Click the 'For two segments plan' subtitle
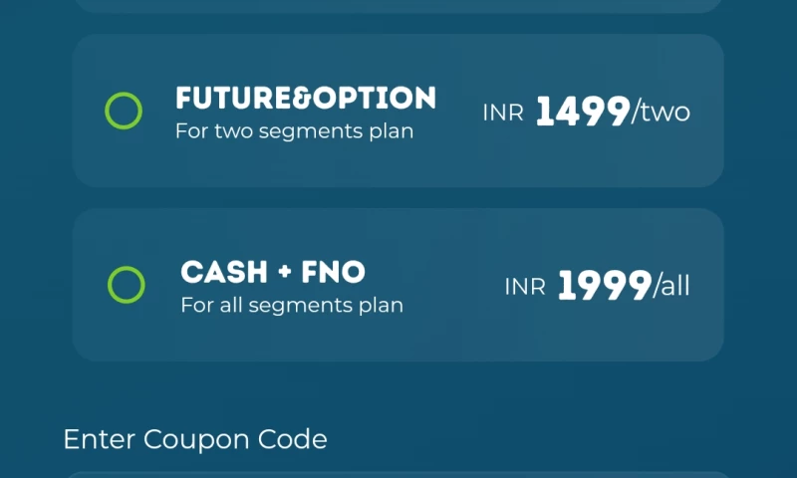 pyautogui.click(x=294, y=130)
